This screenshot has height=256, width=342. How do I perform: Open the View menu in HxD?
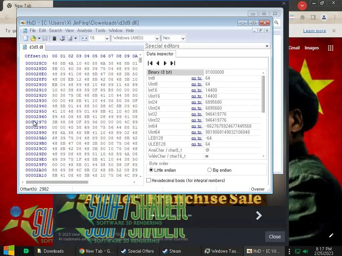click(x=69, y=30)
